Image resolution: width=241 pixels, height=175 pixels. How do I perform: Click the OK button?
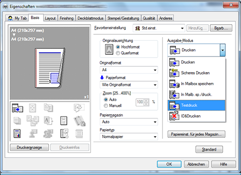[x=169, y=164]
